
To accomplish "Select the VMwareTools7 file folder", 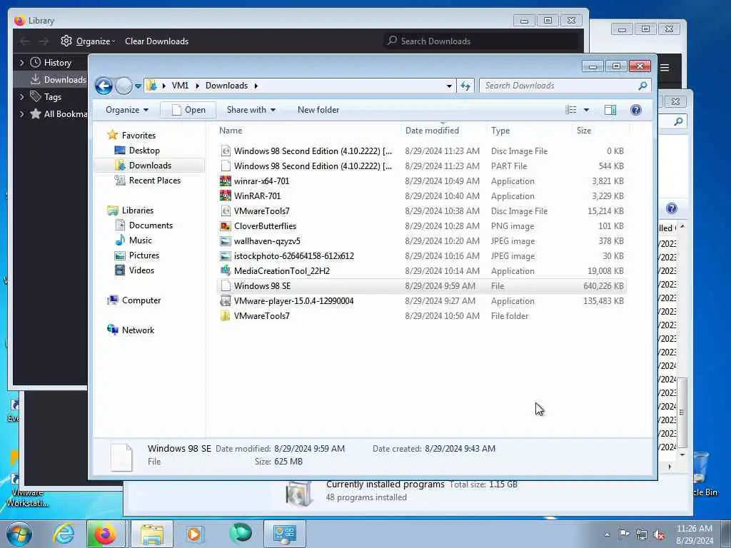I will [x=421, y=316].
